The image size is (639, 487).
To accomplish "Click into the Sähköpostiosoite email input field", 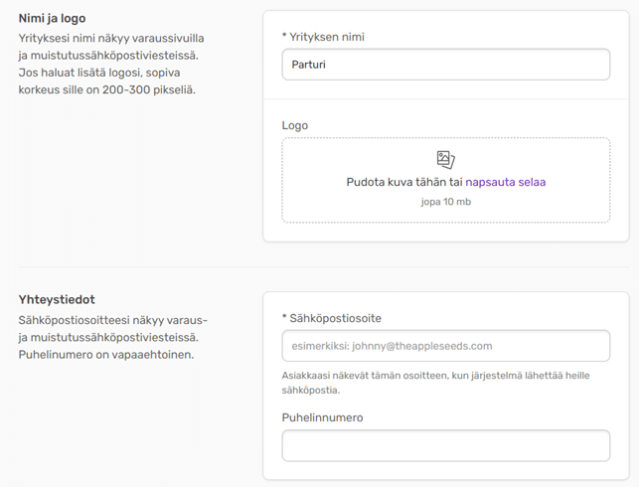I will point(445,346).
